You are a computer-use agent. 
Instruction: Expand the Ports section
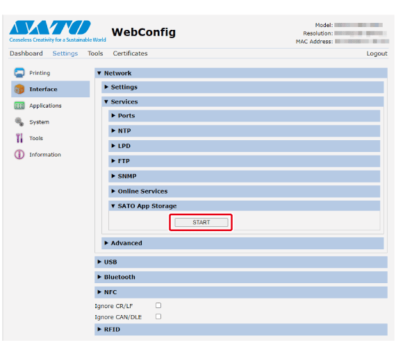[245, 116]
